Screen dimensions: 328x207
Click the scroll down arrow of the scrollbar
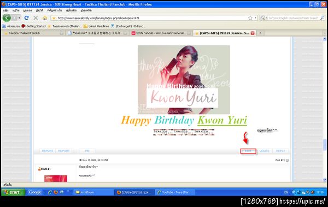tap(325, 180)
